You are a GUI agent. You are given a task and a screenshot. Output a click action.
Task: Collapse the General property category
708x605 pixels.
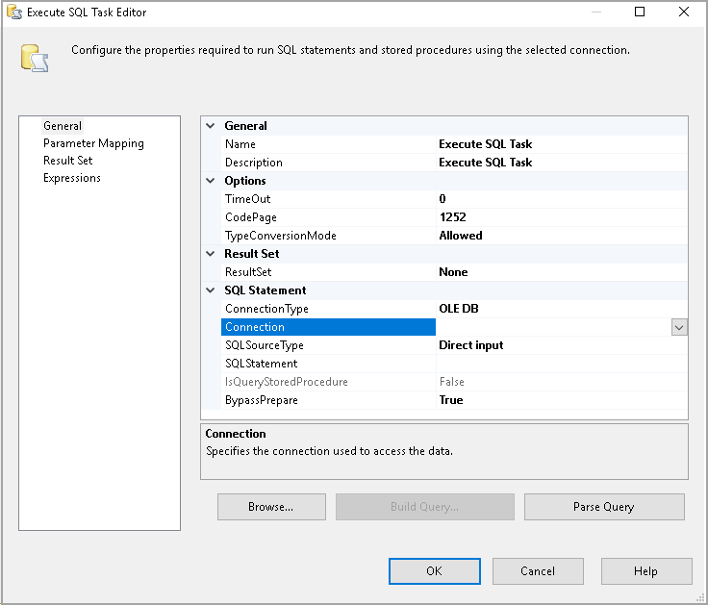click(x=211, y=126)
